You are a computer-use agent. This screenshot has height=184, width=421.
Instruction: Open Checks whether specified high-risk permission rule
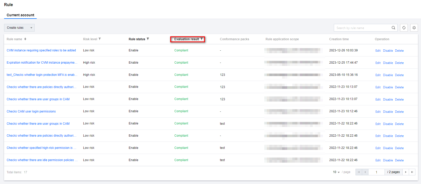point(42,148)
